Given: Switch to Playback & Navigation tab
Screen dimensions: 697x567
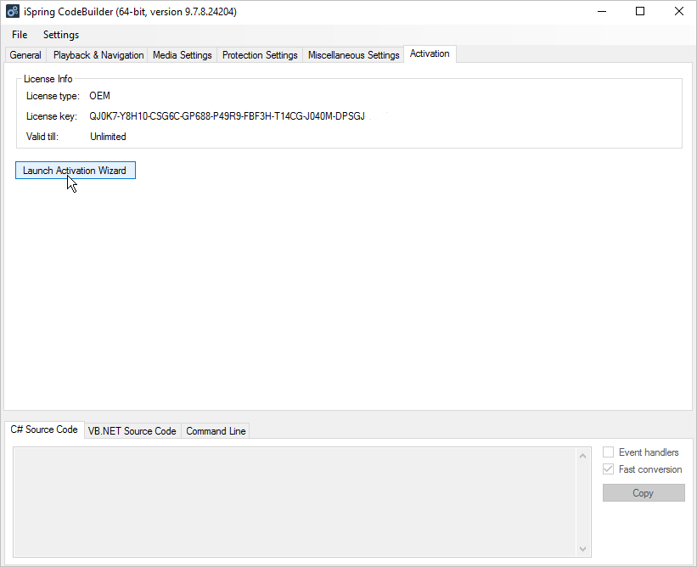Looking at the screenshot, I should (x=98, y=55).
